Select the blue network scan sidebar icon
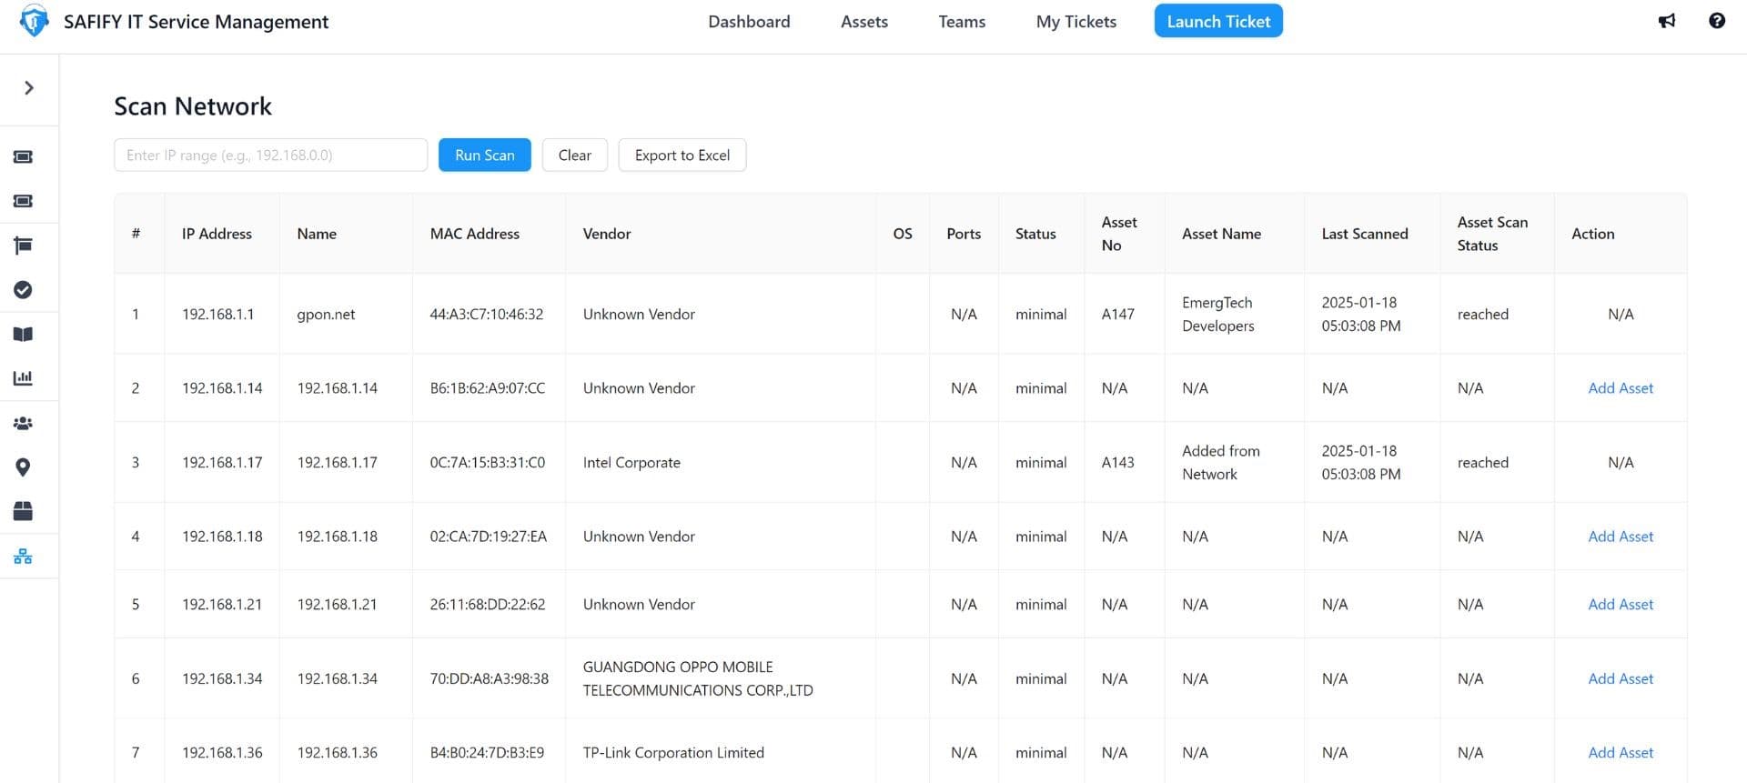 [23, 557]
